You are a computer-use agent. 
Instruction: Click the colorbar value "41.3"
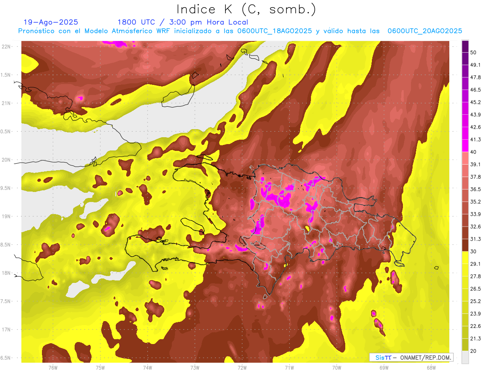pos(475,140)
